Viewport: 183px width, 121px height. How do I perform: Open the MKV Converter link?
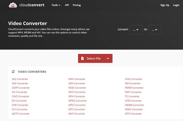pyautogui.click(x=77, y=83)
